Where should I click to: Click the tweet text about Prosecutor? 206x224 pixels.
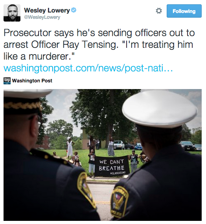99,45
